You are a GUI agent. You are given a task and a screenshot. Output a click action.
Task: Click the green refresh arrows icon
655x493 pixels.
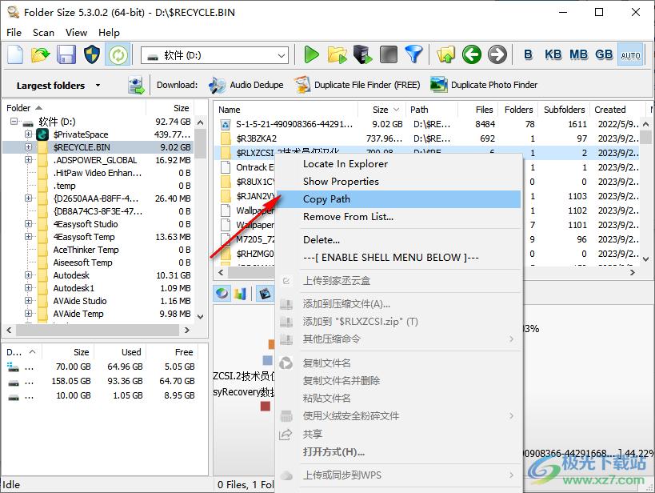point(118,54)
